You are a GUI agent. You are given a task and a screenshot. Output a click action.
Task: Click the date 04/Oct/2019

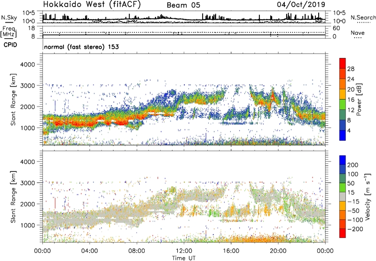tap(301, 5)
